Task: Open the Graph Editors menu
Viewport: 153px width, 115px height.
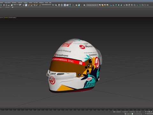Action: point(7,3)
